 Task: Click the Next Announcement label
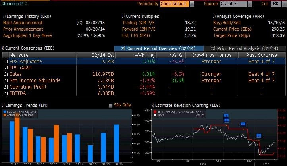click(23, 23)
